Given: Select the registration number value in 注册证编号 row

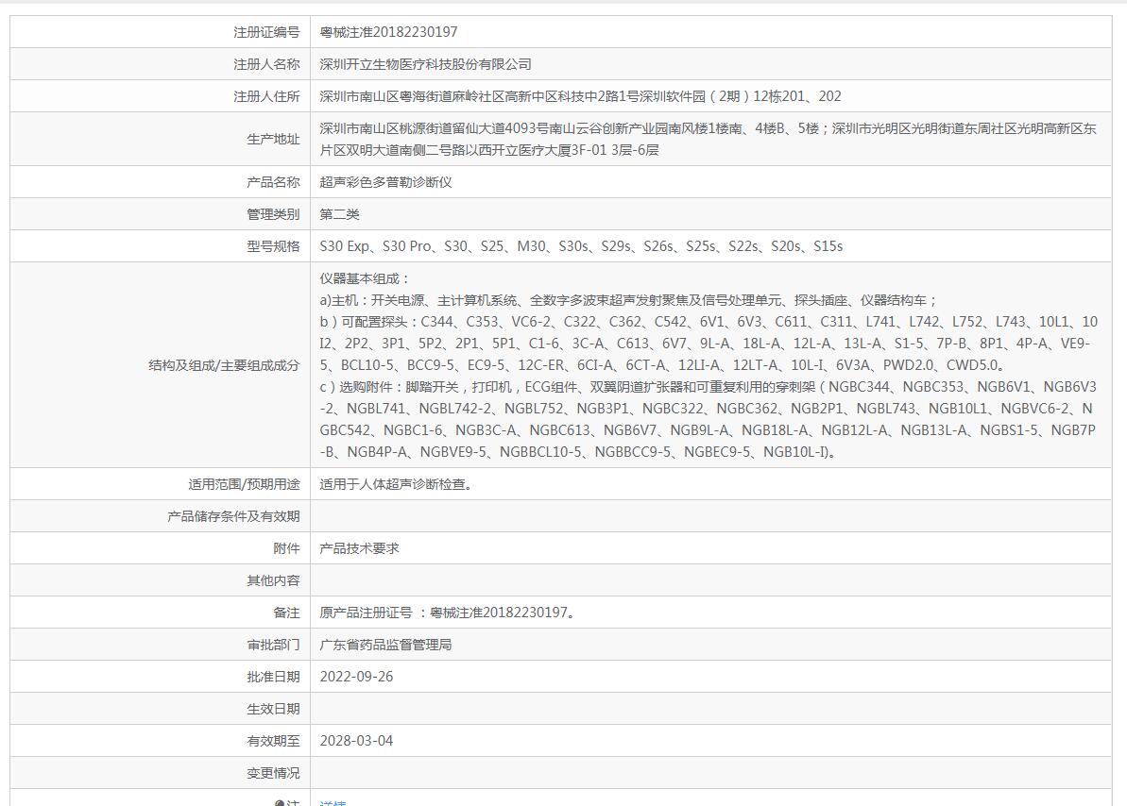Looking at the screenshot, I should pyautogui.click(x=388, y=32).
